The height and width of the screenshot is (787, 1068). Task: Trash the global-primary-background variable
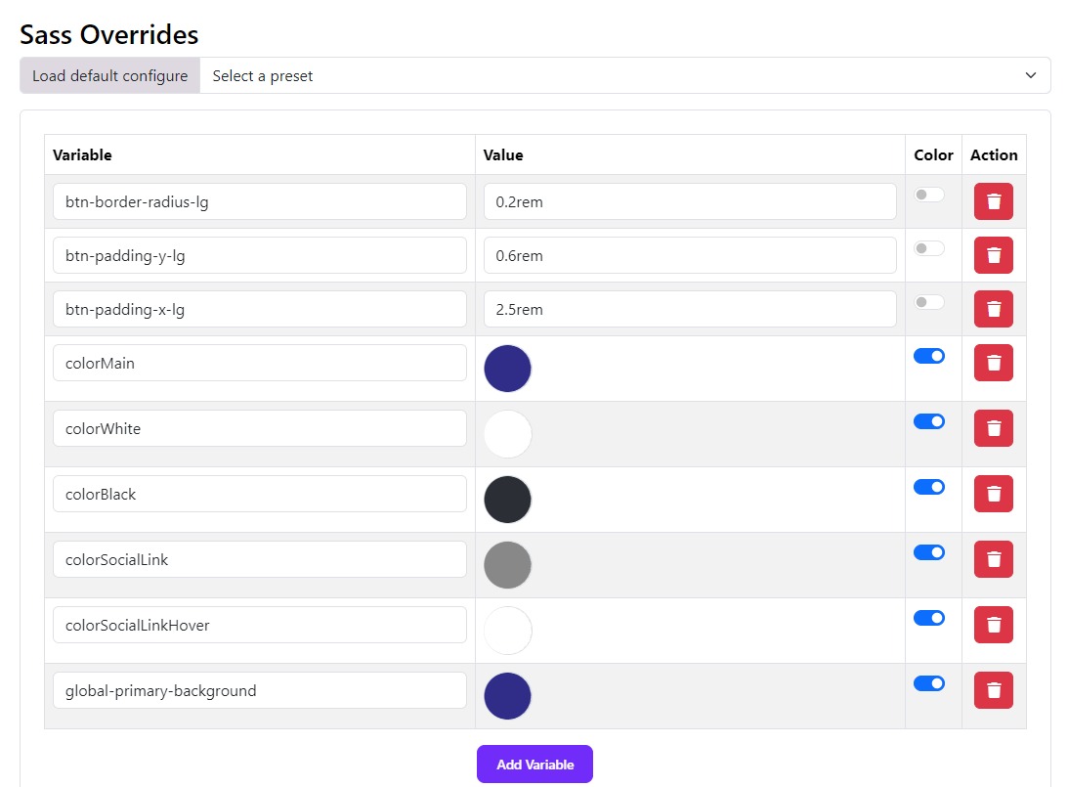(993, 690)
